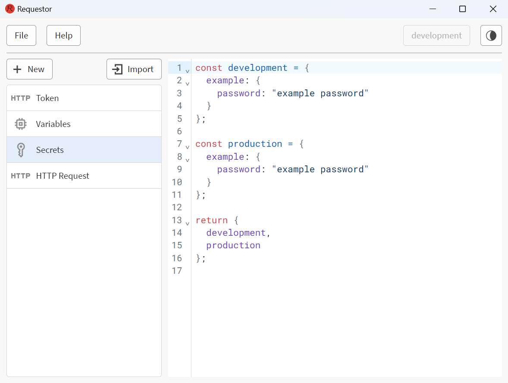Click the arrow icon on Import button
Viewport: 508px width, 383px height.
pos(117,69)
